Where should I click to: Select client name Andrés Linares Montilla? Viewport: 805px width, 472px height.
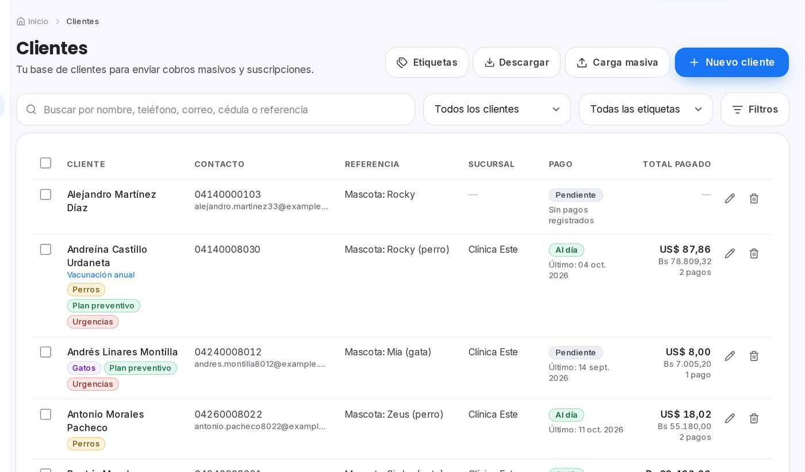coord(122,352)
